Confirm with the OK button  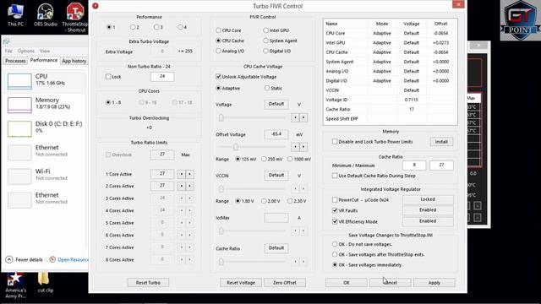(x=347, y=283)
